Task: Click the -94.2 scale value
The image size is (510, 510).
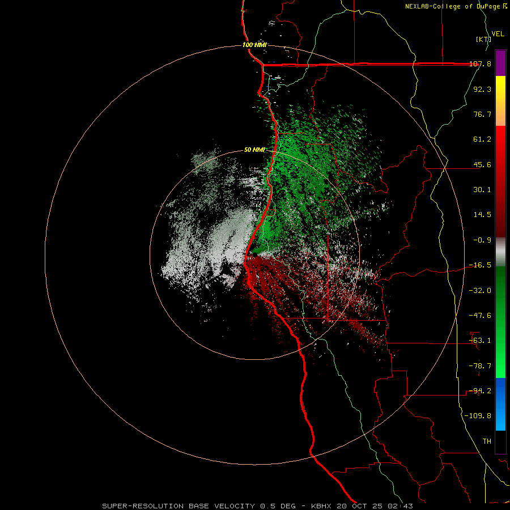Action: tap(480, 390)
